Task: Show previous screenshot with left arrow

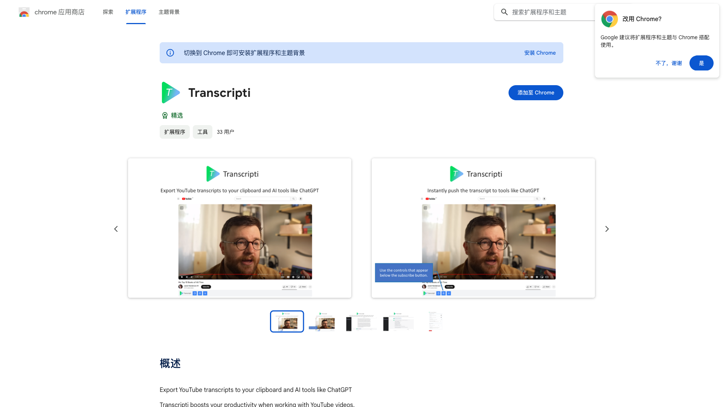Action: 116,229
